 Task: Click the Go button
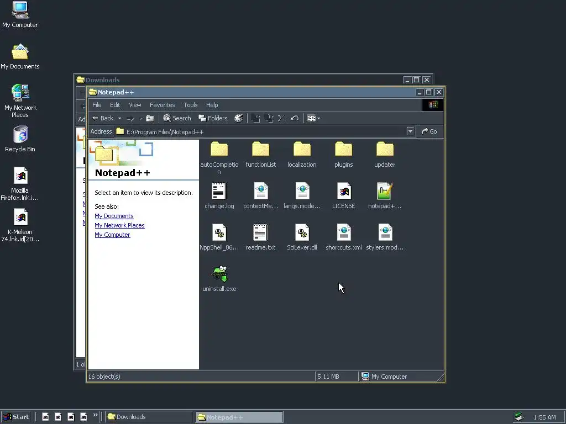click(x=429, y=131)
